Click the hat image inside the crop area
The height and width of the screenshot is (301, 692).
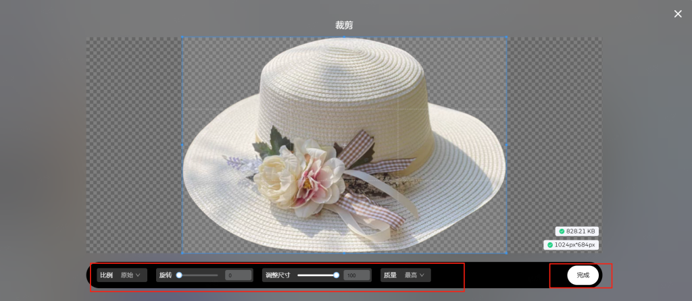coord(344,144)
